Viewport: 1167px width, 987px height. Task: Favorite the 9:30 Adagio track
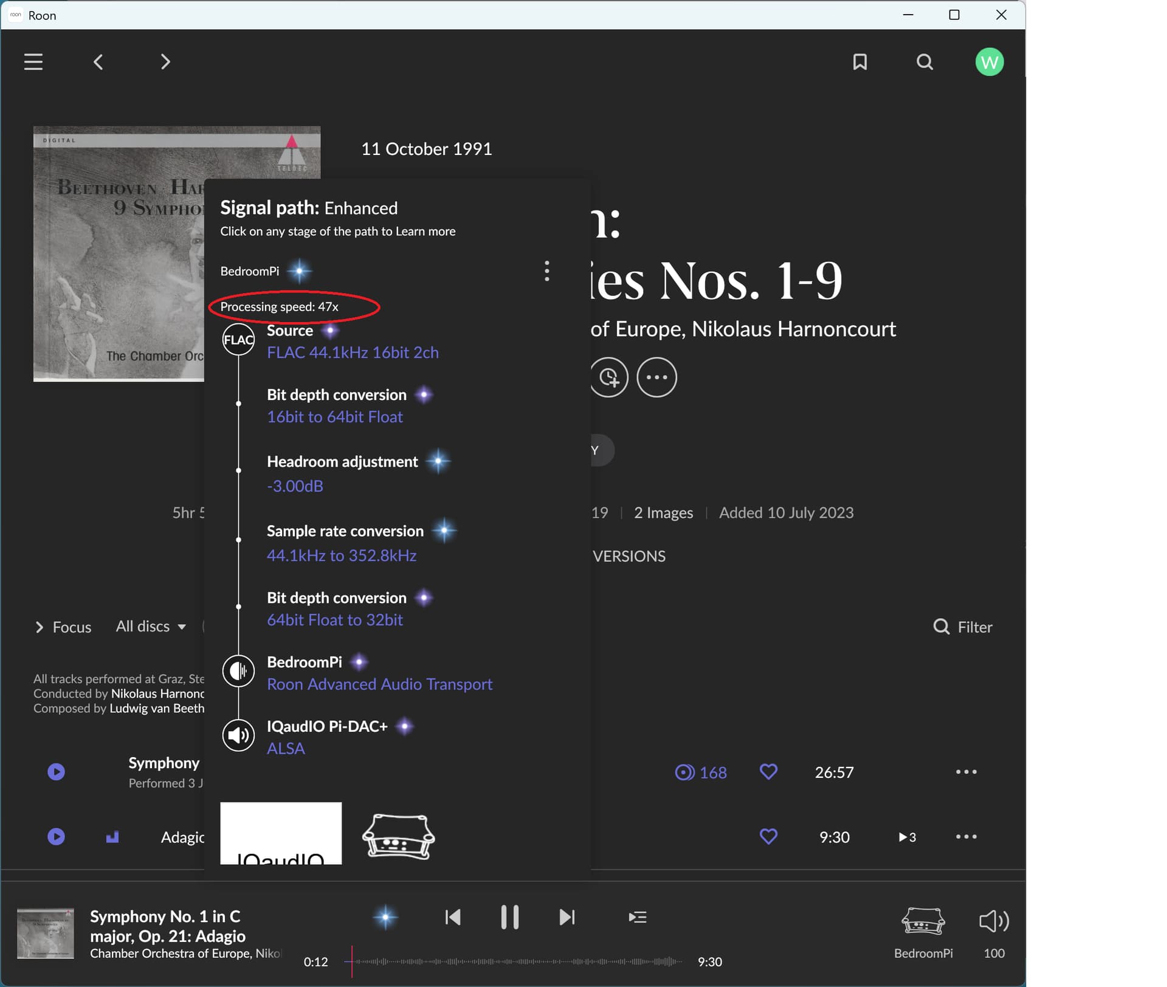pyautogui.click(x=769, y=837)
